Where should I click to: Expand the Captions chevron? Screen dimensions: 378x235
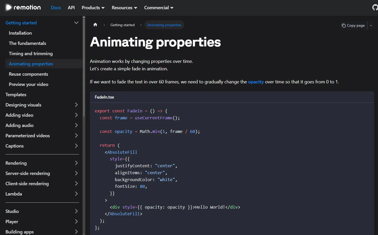click(76, 146)
